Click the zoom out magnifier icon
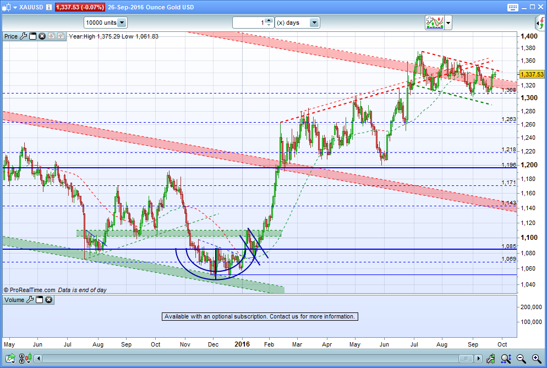 click(521, 358)
